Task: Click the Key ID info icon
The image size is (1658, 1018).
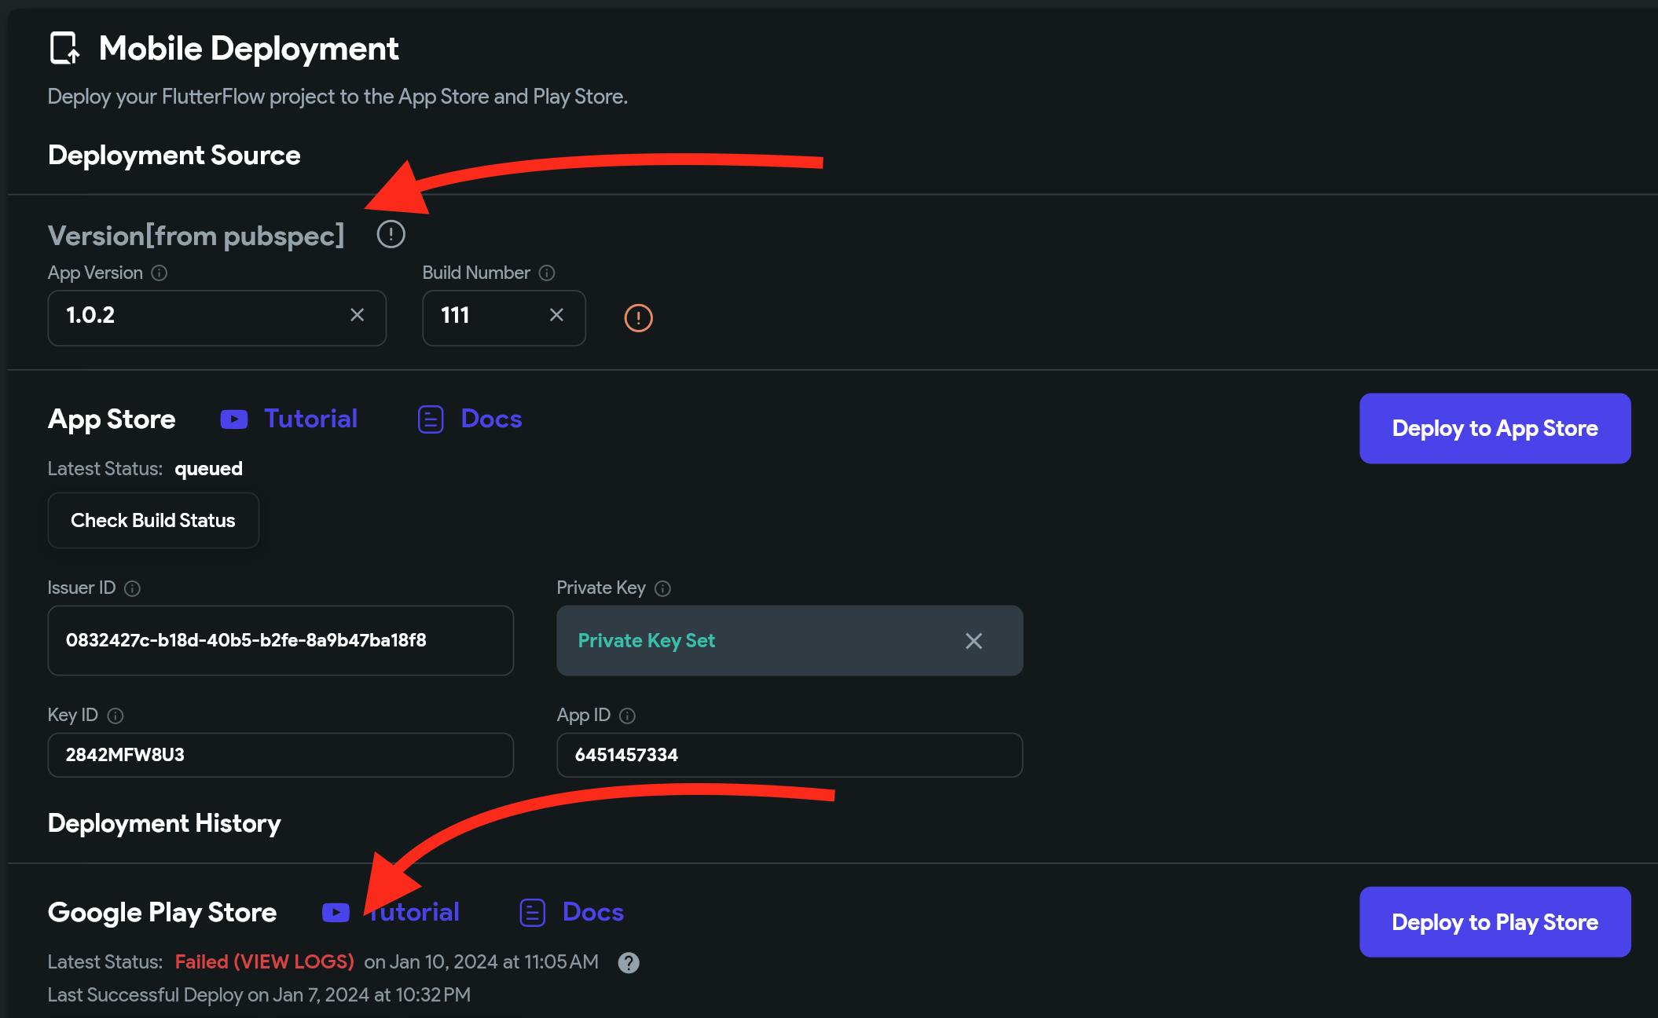Action: pos(116,716)
